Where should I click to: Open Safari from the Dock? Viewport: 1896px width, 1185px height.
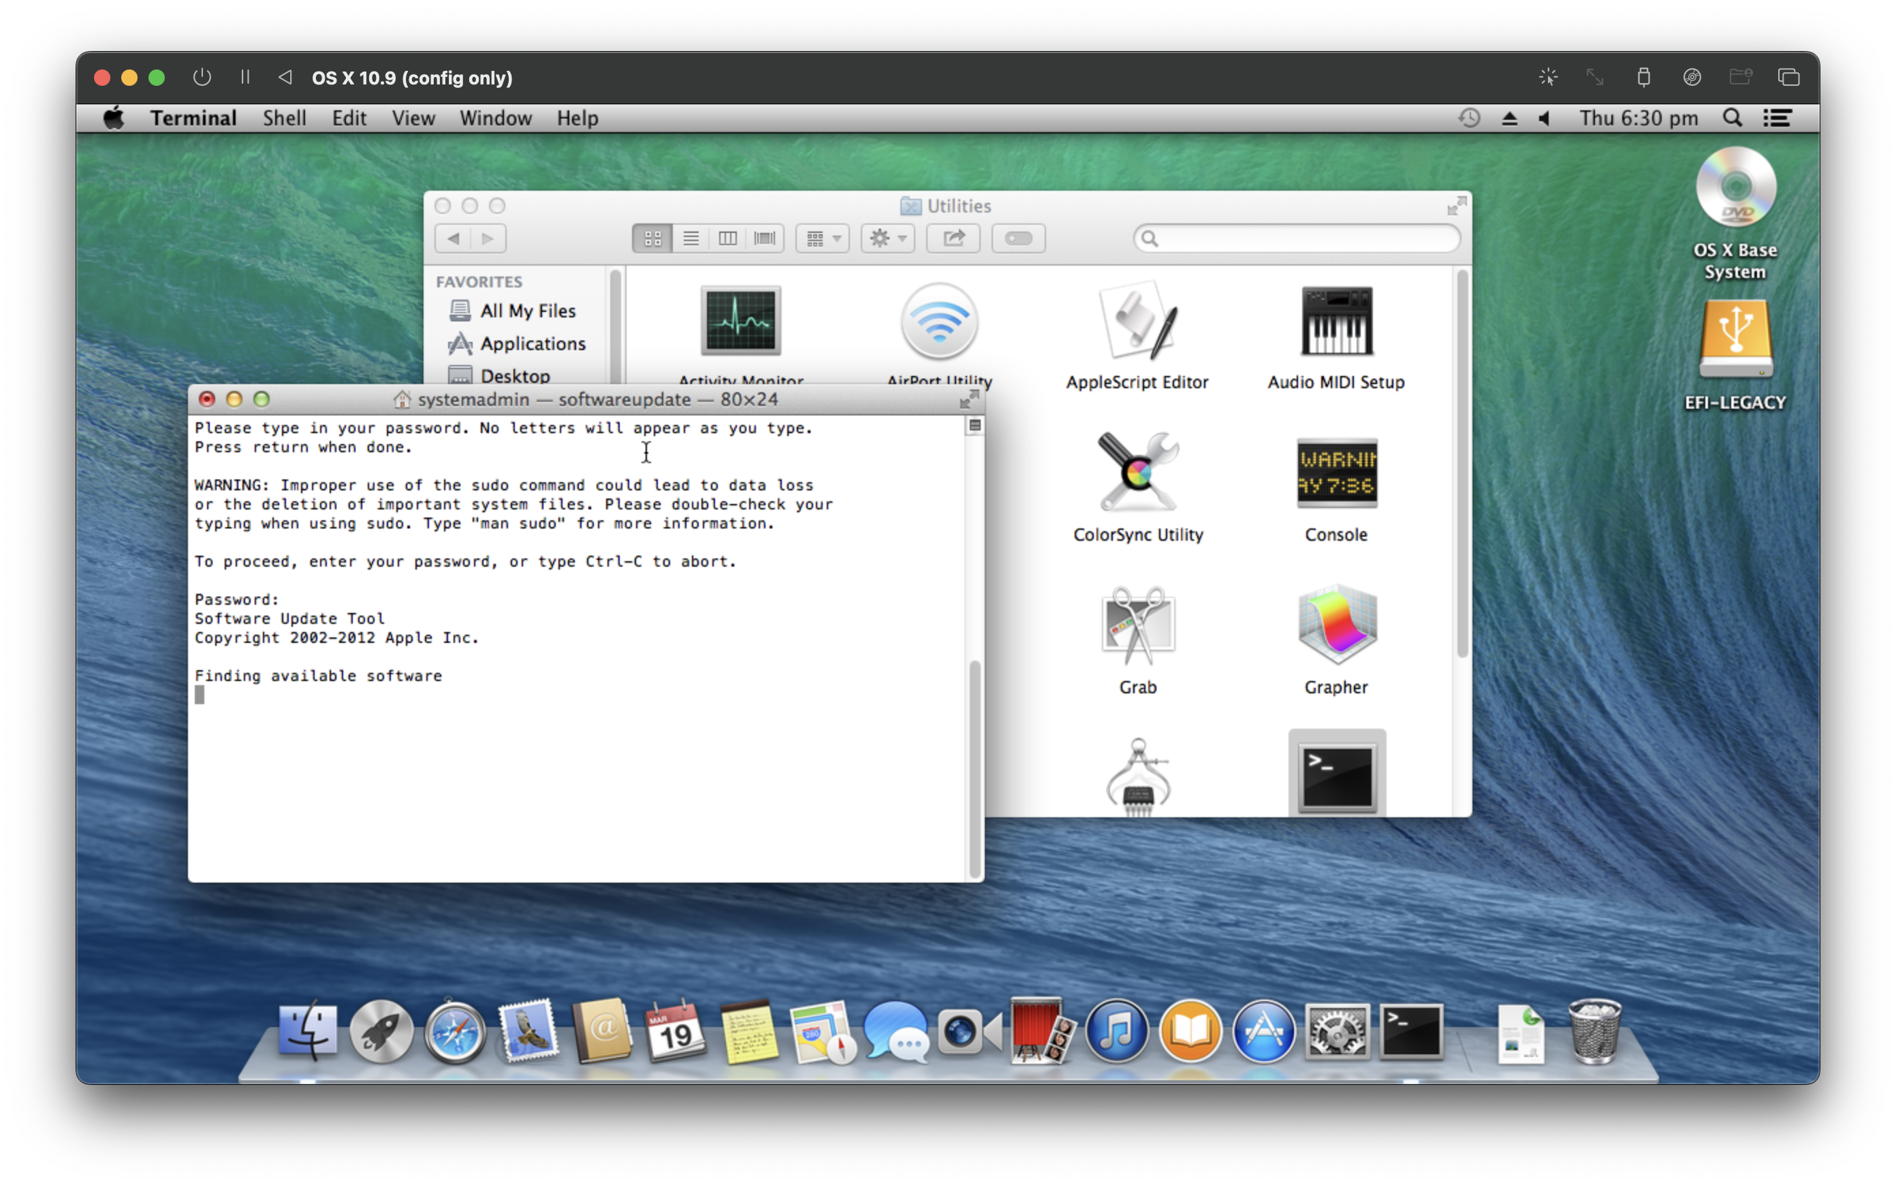click(x=454, y=1030)
